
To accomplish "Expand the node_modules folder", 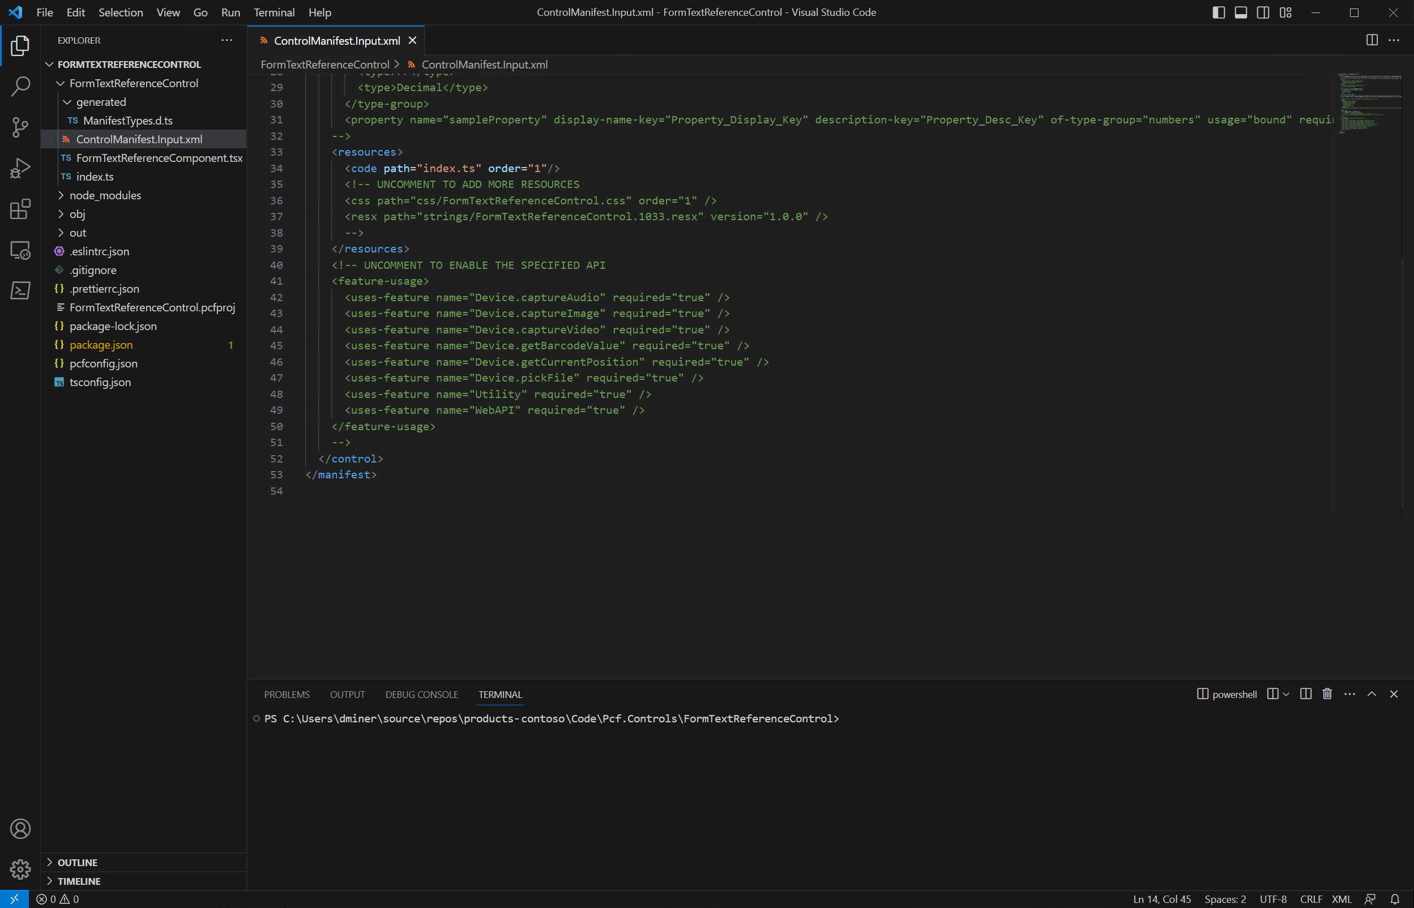I will (105, 195).
